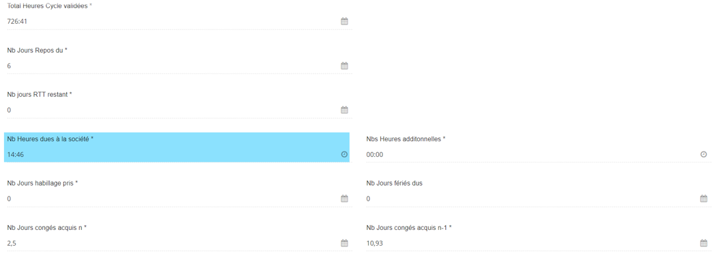Focus the Nb Jours habillage pris input

(x=173, y=199)
